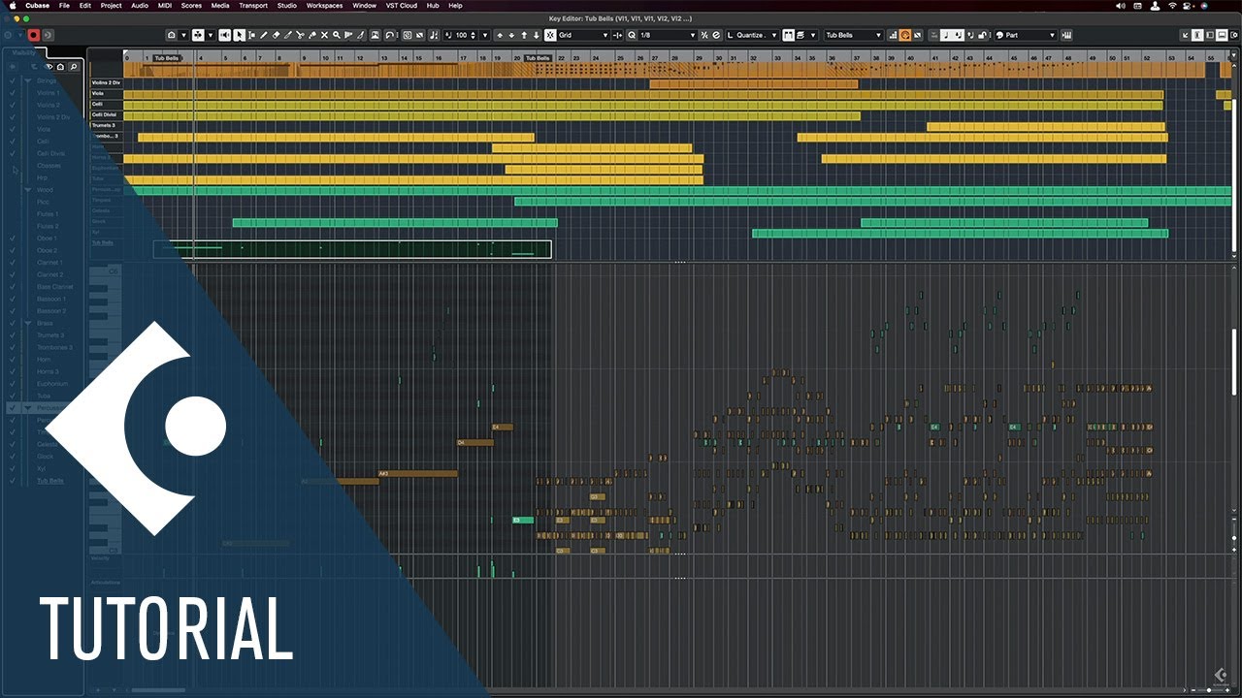Image resolution: width=1242 pixels, height=698 pixels.
Task: Open the Scores menu
Action: (191, 5)
